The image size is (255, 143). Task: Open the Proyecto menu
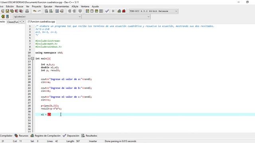36,6
